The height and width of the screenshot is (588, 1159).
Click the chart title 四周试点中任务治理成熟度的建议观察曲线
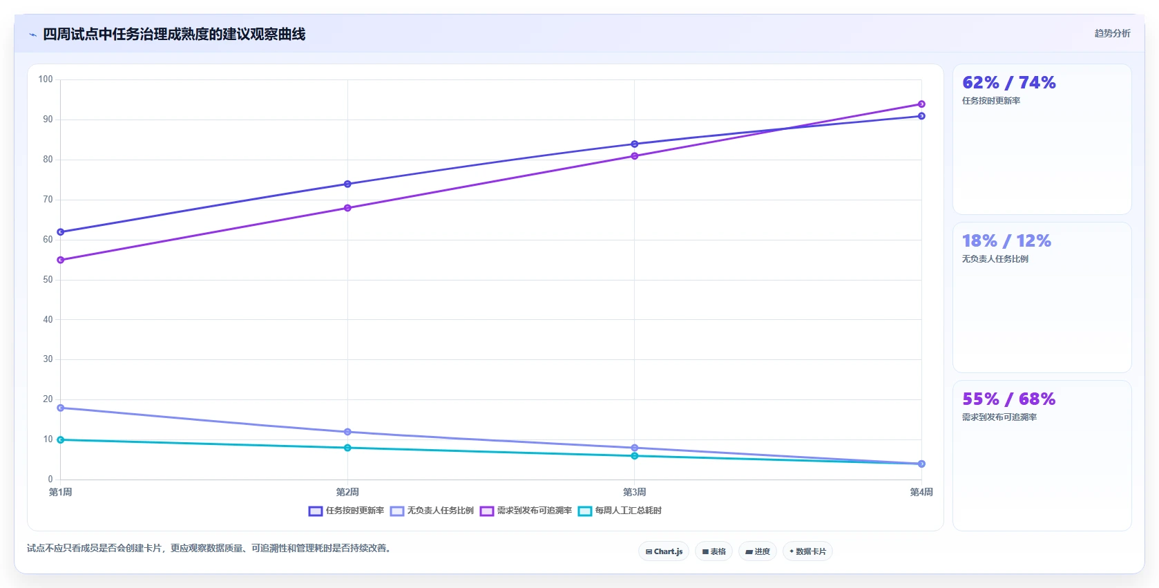[174, 34]
